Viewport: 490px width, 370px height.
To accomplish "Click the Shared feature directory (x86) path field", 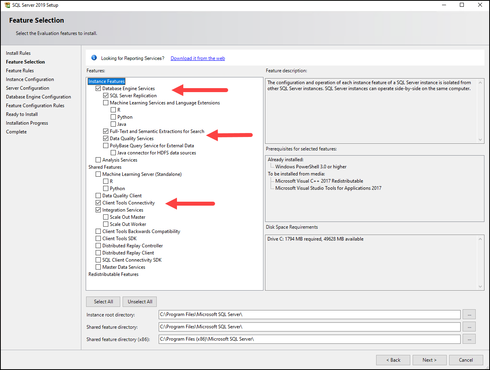I will (309, 339).
